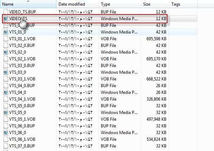Click the VTS_02_0 media file icon
Image resolution: width=214 pixels, height=151 pixels.
click(x=6, y=52)
